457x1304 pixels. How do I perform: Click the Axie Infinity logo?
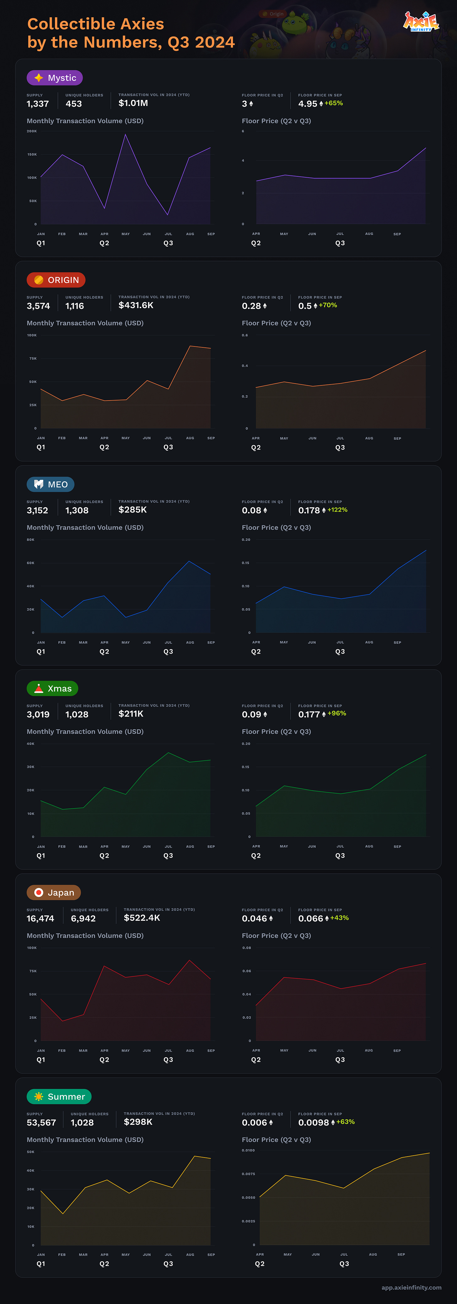[x=421, y=21]
